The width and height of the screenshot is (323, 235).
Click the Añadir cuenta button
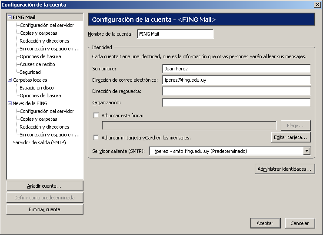[x=45, y=186]
